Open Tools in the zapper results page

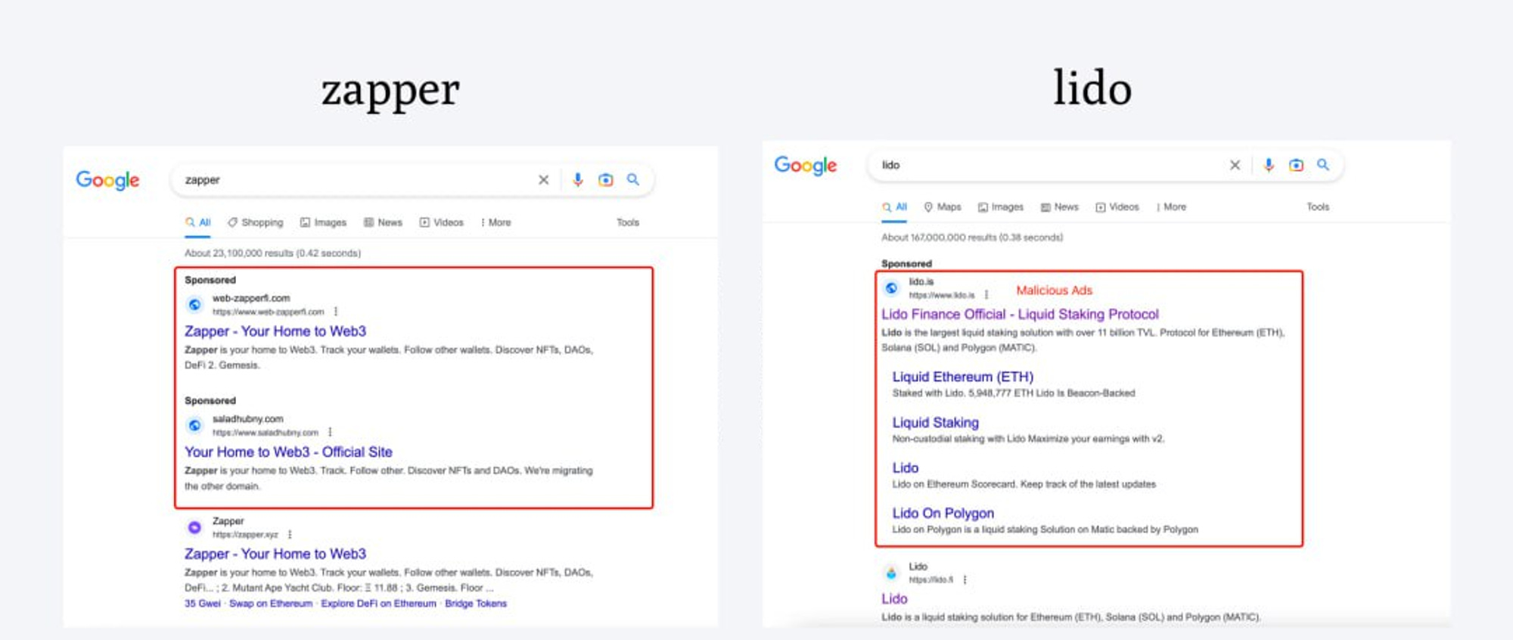point(628,222)
